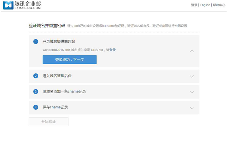Click the Tencent Exmail envelope logo icon
The image size is (228, 150).
8,5
